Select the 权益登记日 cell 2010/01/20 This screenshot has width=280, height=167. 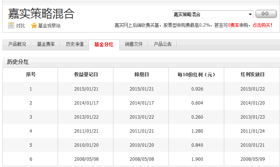pyautogui.click(x=86, y=145)
